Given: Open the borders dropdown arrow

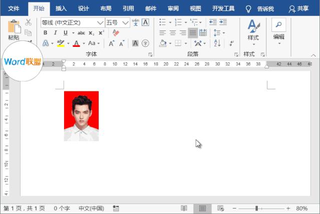Looking at the screenshot, I should [x=186, y=43].
